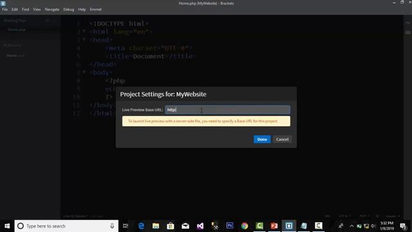Open the Debug menu
412x232 pixels.
[x=69, y=9]
